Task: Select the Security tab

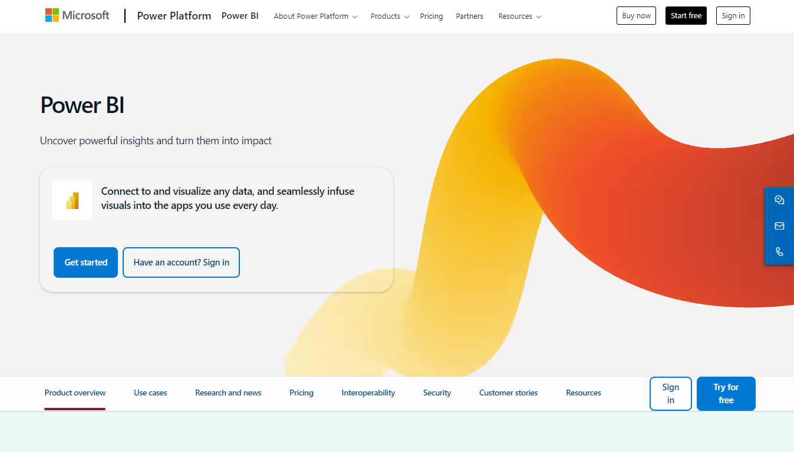Action: coord(437,393)
